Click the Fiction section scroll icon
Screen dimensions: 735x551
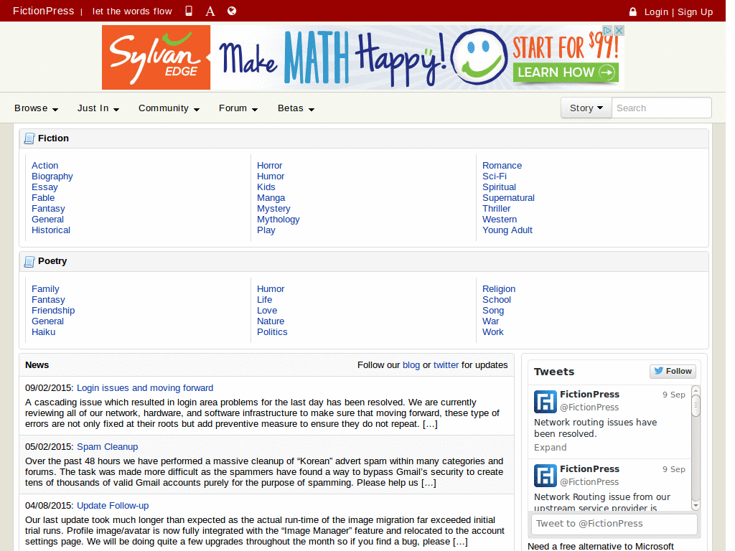[x=29, y=138]
